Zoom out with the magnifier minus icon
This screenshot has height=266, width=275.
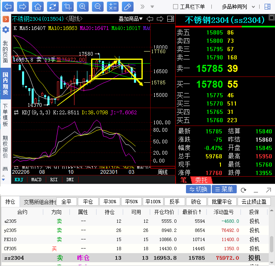coord(98,7)
